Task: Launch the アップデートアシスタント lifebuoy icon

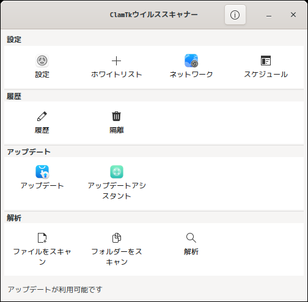Action: coord(117,172)
